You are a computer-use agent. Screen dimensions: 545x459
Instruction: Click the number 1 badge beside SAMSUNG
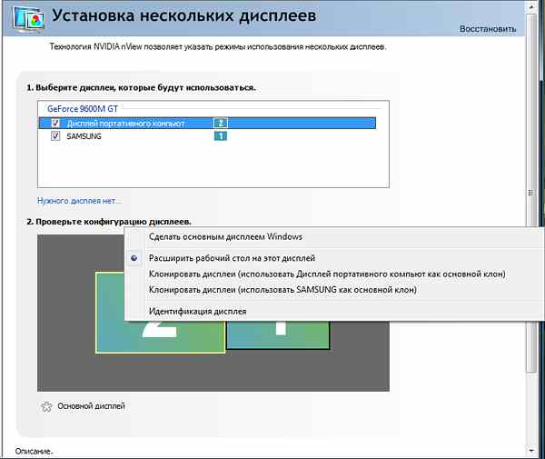(219, 136)
